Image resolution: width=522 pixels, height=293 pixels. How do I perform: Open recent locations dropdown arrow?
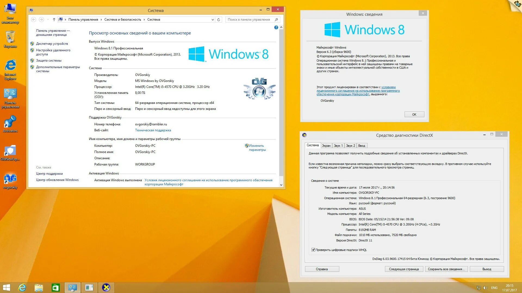click(x=48, y=20)
